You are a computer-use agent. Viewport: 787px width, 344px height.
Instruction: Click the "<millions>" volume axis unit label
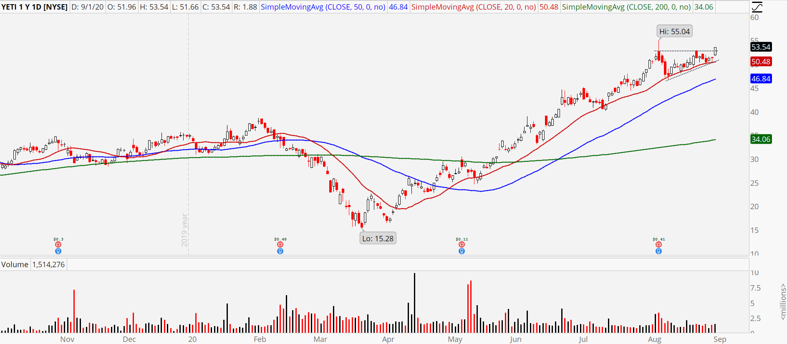coord(783,302)
